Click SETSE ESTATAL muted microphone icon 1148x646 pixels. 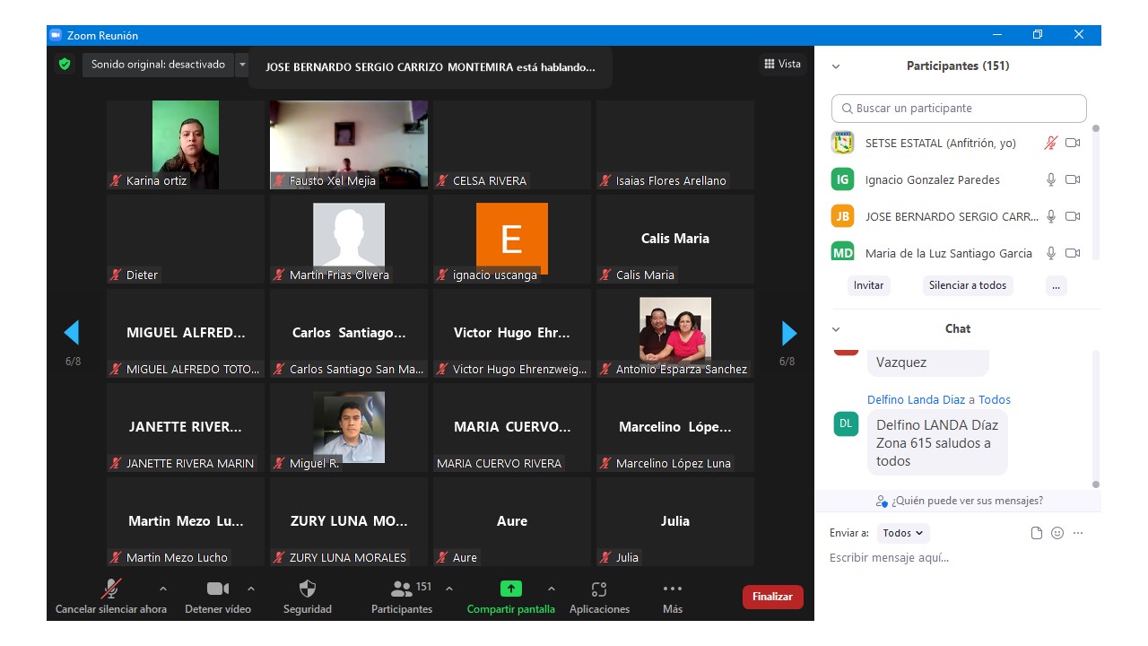tap(1051, 143)
